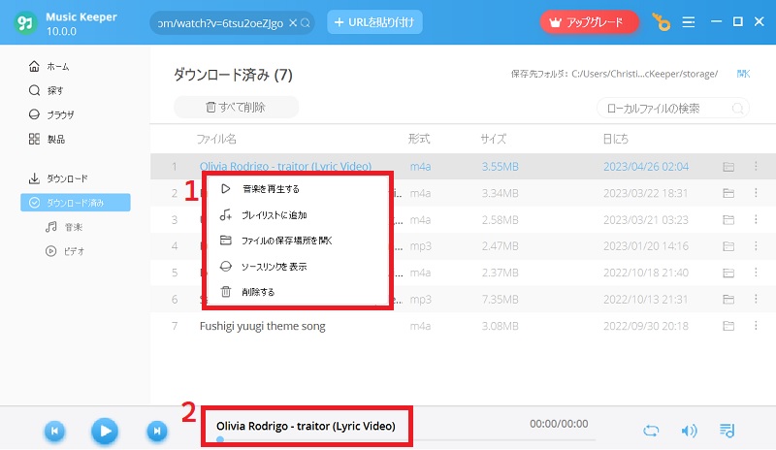Select ダウンロード済み in the sidebar
This screenshot has height=450, width=776.
tap(76, 203)
